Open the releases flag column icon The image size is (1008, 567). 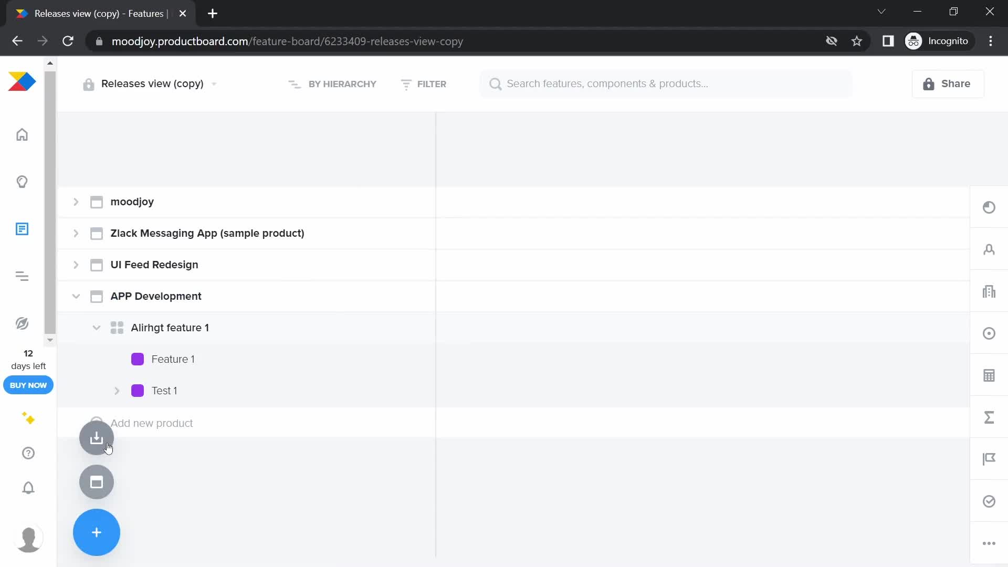click(989, 459)
